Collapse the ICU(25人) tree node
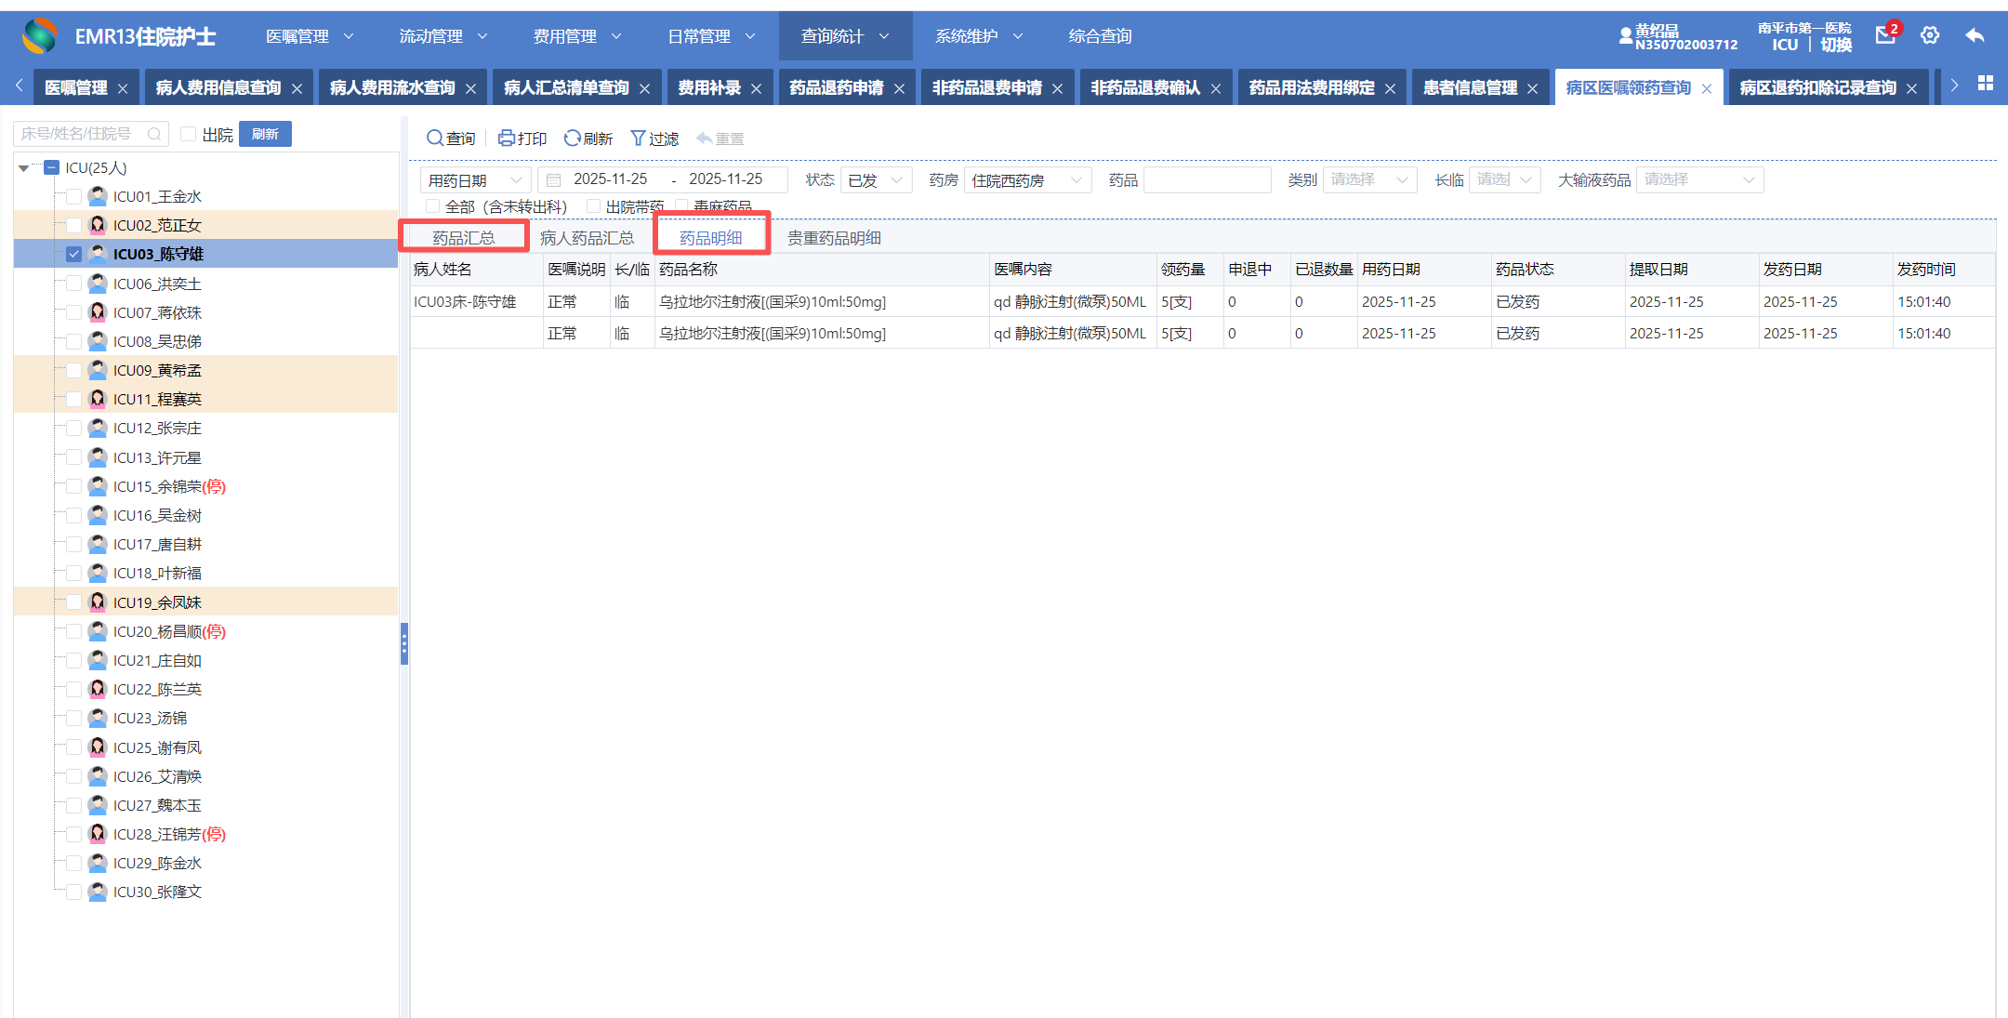Image resolution: width=2008 pixels, height=1018 pixels. 23,168
